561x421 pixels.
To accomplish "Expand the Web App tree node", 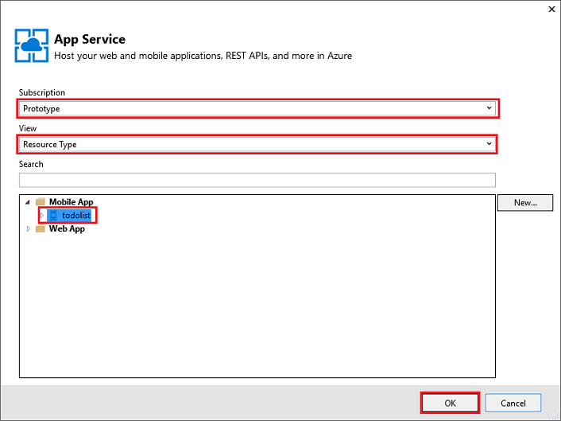I will click(x=29, y=228).
